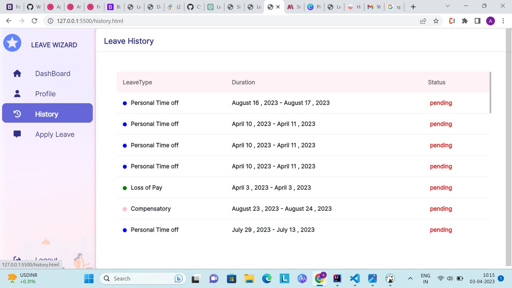Click the Chrome profile avatar

(490, 21)
